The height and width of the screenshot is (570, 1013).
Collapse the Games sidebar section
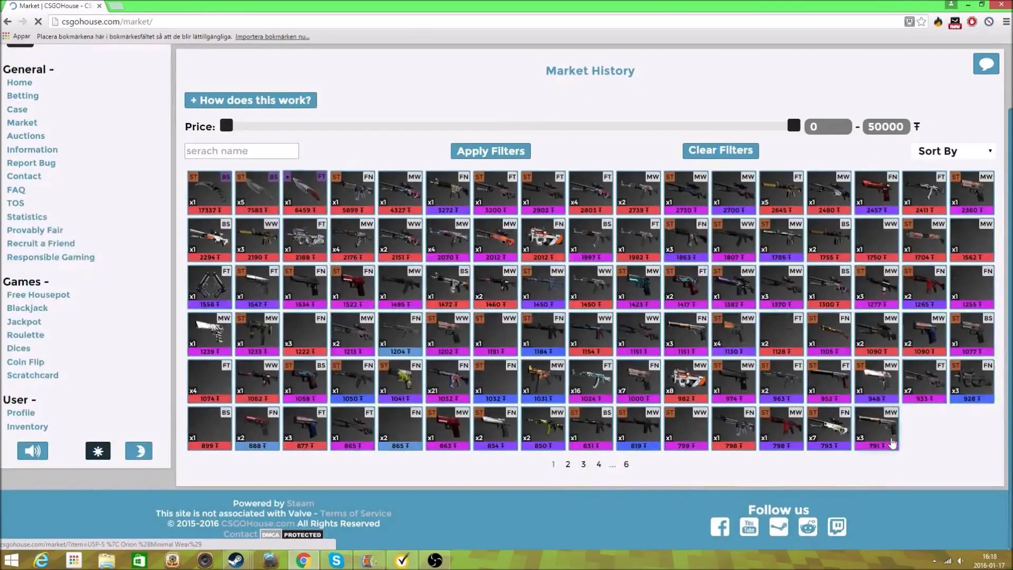coord(26,281)
